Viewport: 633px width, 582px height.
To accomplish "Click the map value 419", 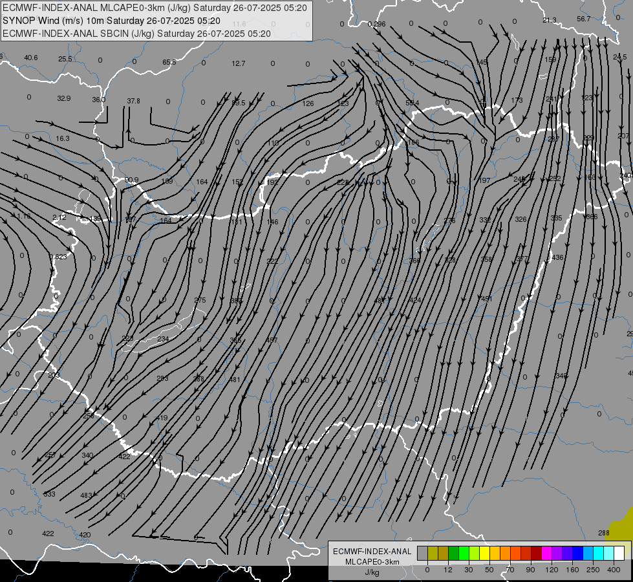I will click(x=162, y=418).
